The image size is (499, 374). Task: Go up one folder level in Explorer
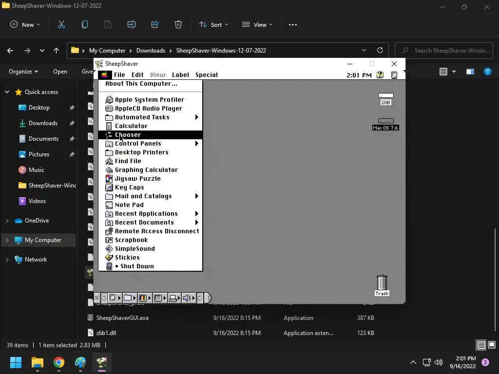(57, 51)
